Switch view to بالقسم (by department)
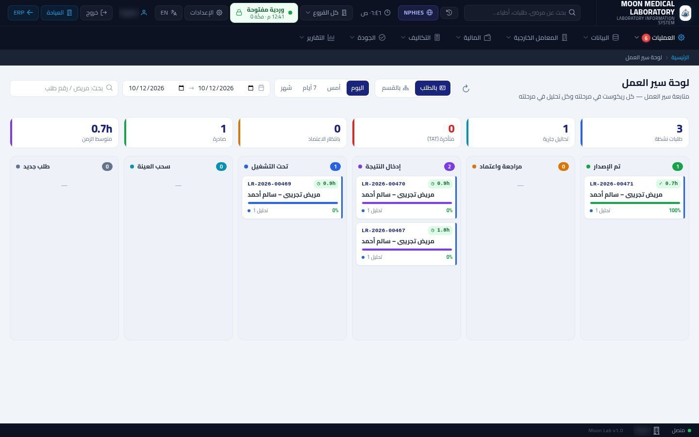Screen dimensions: 699x437 tap(395, 88)
